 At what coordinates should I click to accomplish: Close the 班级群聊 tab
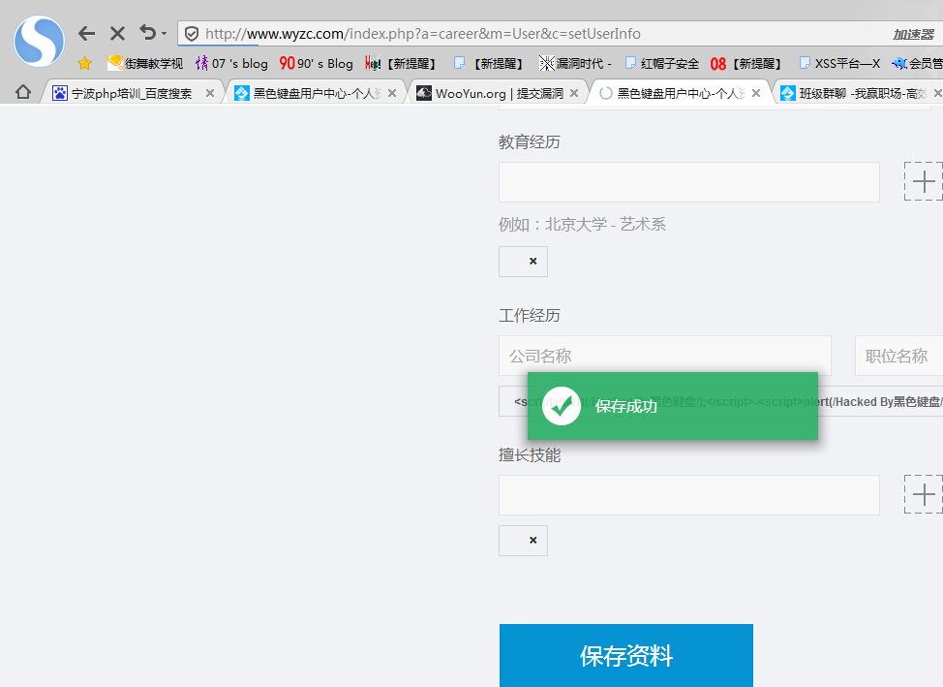[x=937, y=93]
